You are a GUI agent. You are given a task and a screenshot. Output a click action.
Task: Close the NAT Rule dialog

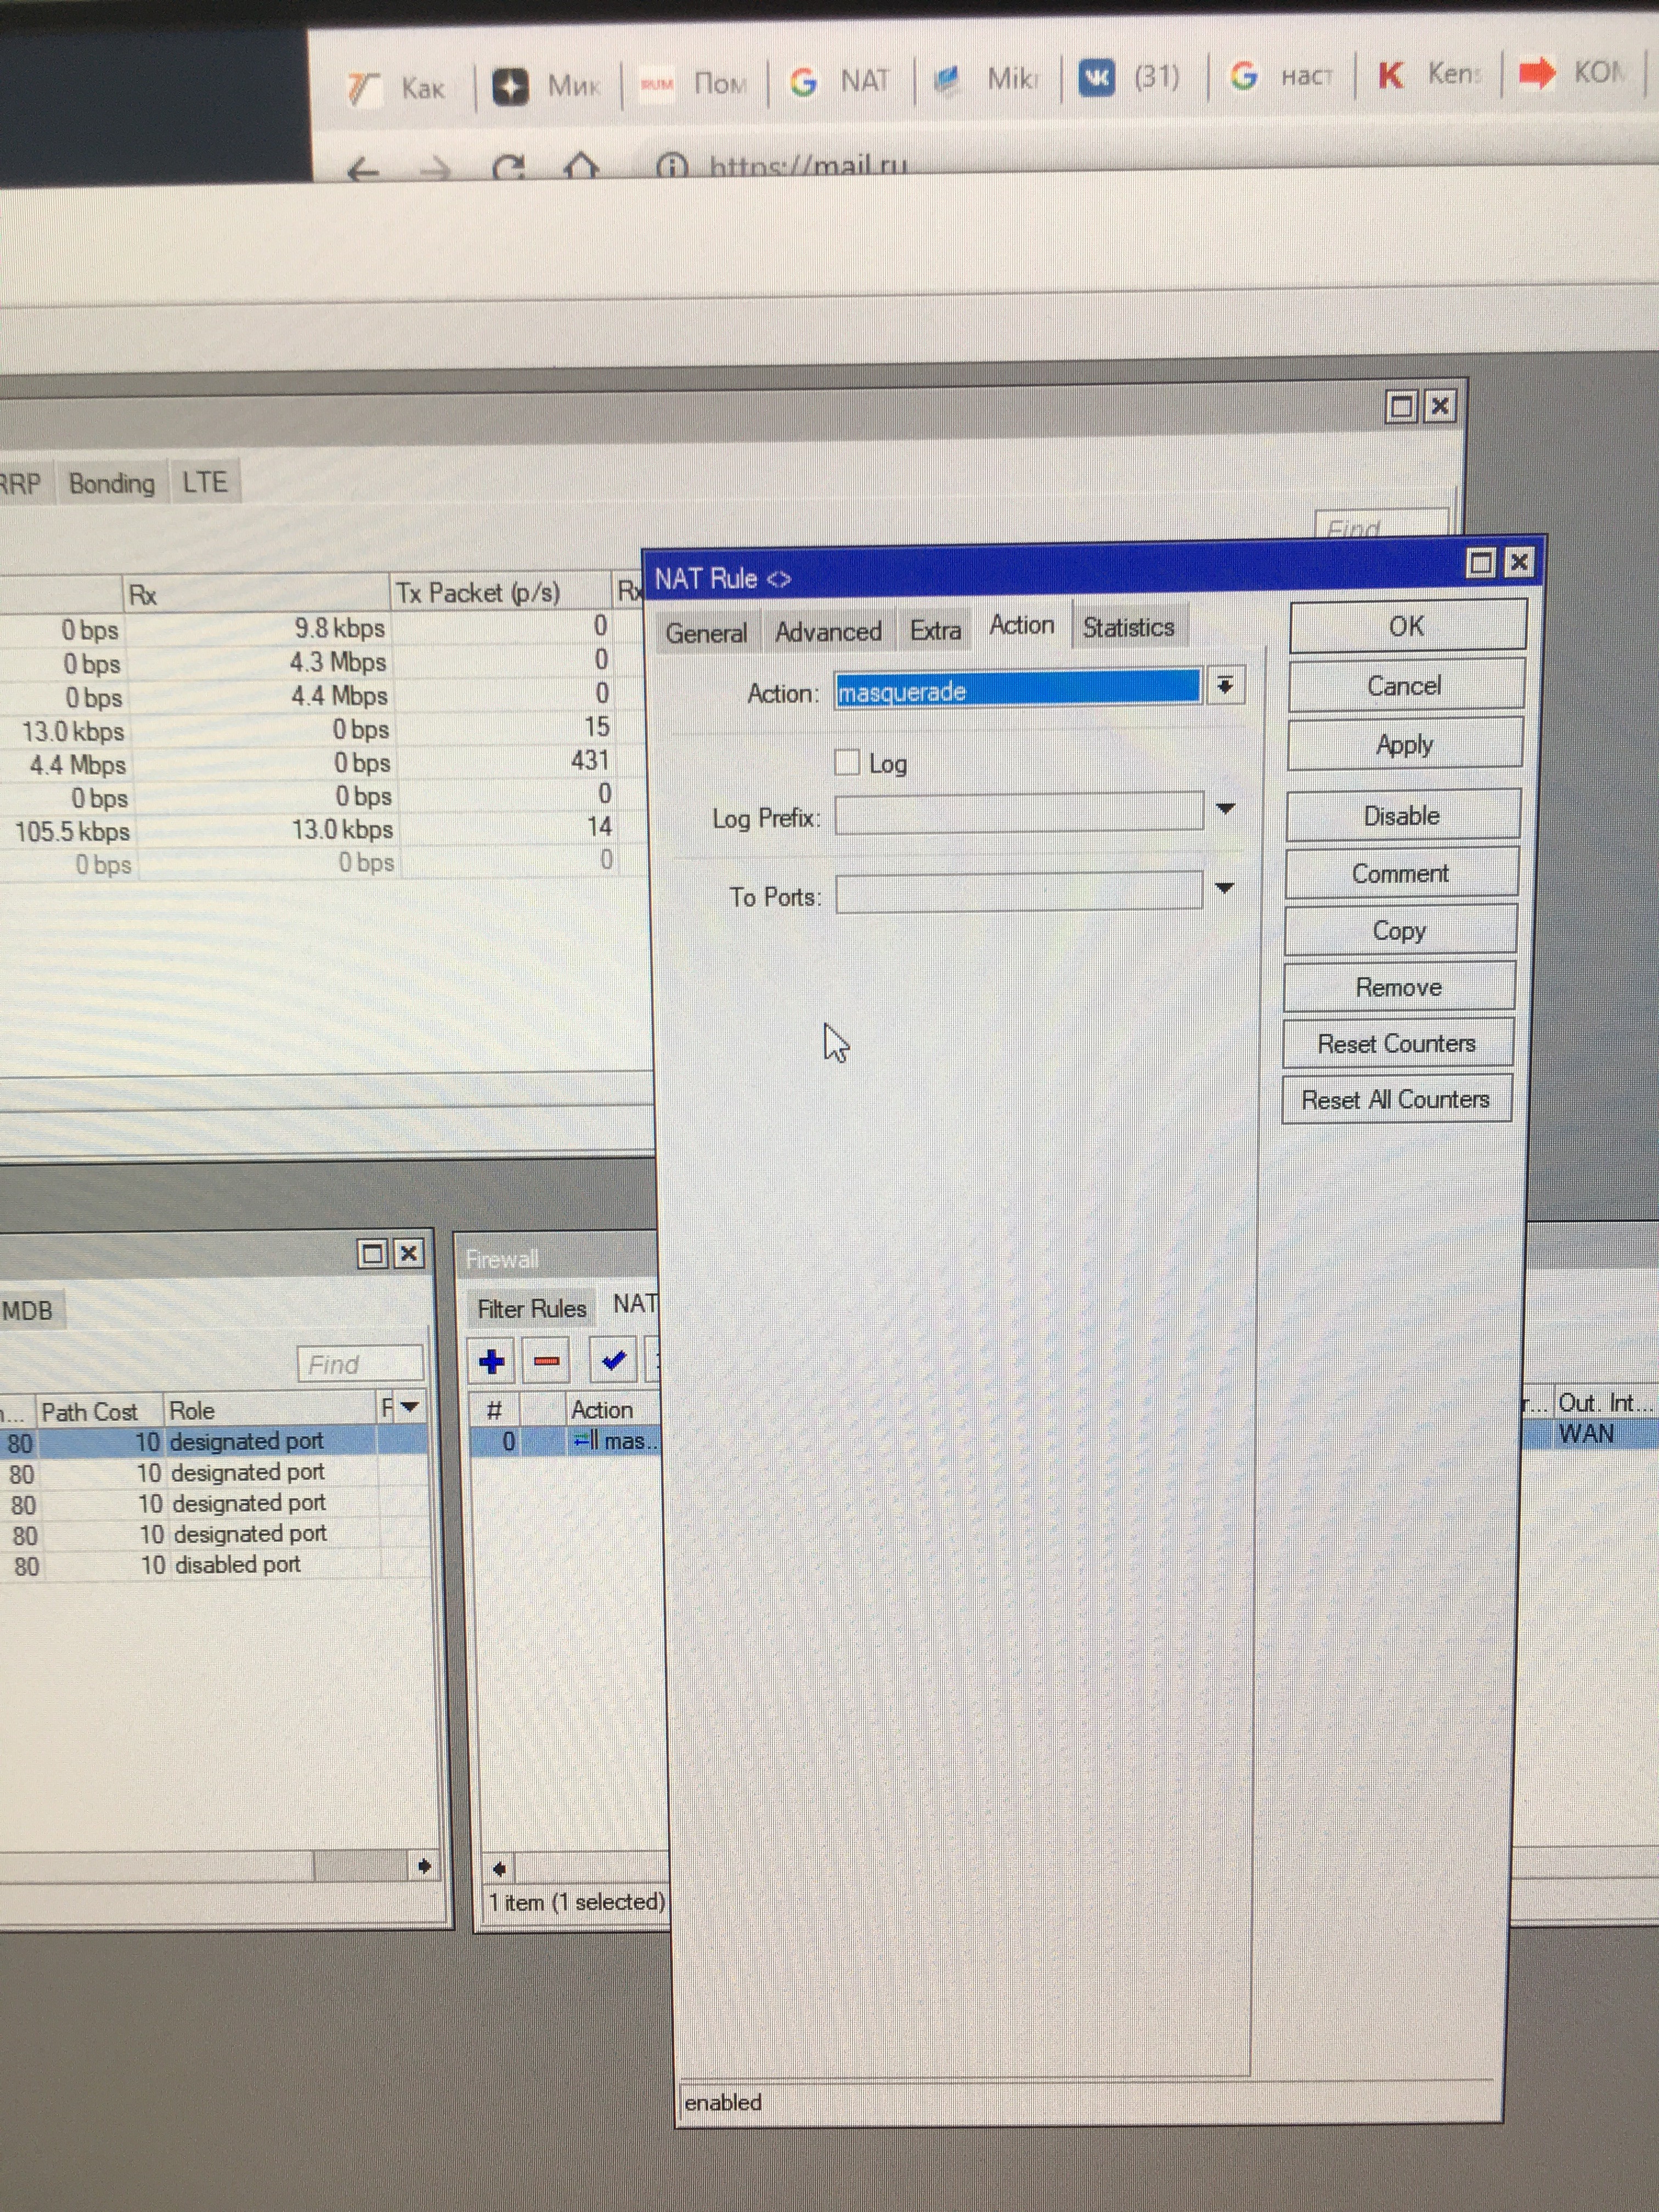(1519, 562)
